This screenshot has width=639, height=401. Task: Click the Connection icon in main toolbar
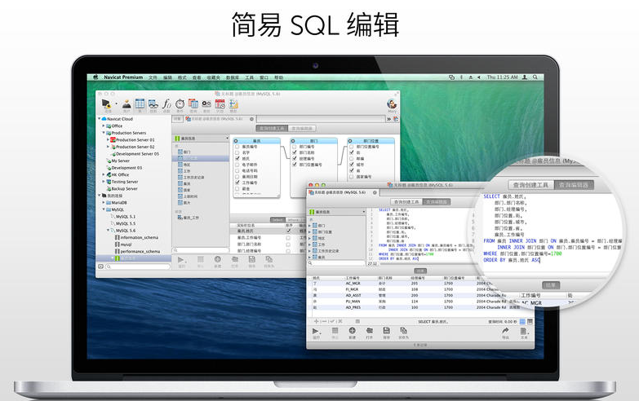[x=106, y=104]
